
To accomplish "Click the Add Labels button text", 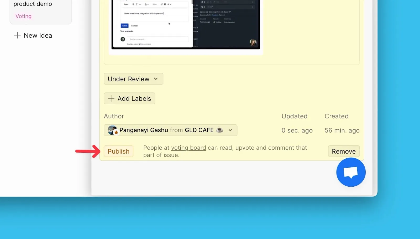I will tap(134, 99).
